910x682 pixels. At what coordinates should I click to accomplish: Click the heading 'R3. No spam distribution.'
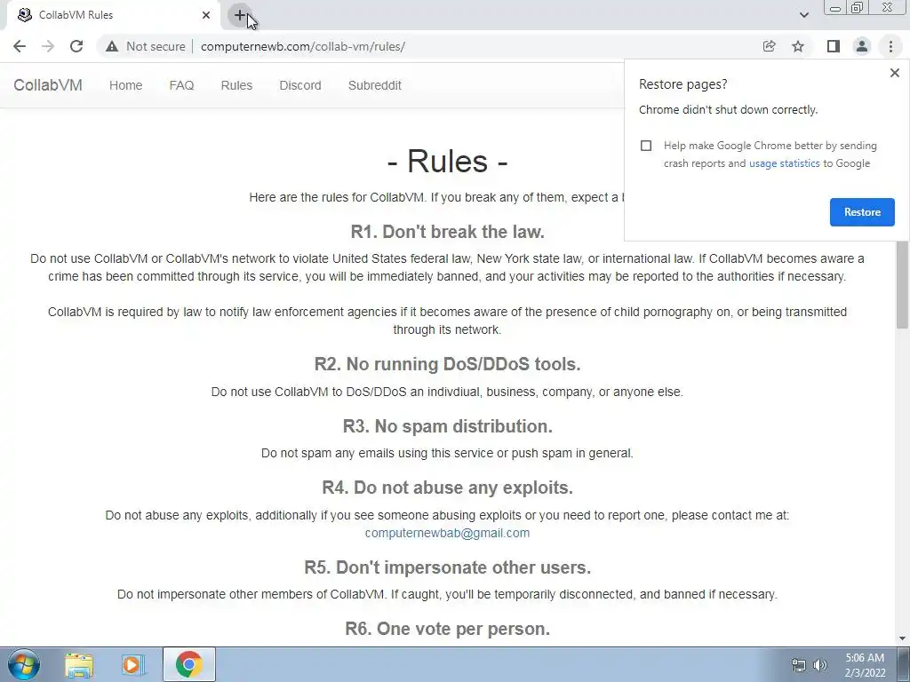pos(448,426)
